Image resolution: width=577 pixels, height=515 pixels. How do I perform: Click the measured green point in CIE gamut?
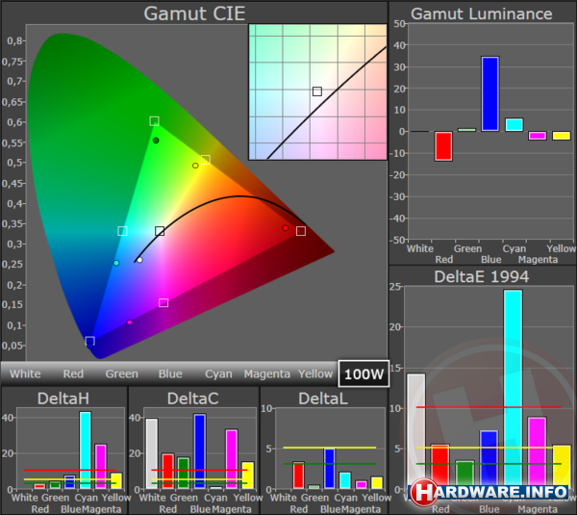[x=156, y=141]
